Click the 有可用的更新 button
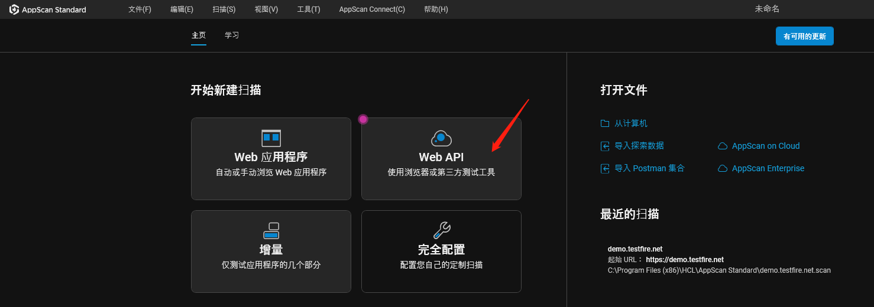 pos(805,36)
